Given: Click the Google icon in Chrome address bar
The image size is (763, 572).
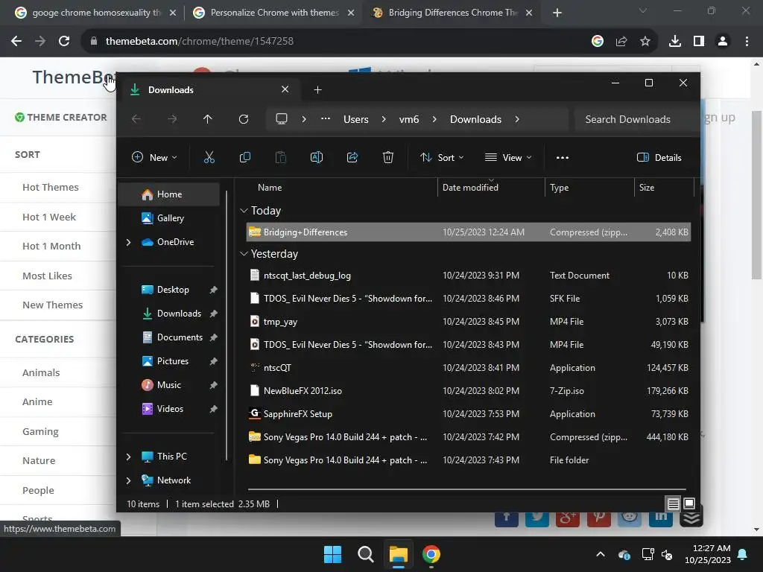Looking at the screenshot, I should pyautogui.click(x=598, y=42).
